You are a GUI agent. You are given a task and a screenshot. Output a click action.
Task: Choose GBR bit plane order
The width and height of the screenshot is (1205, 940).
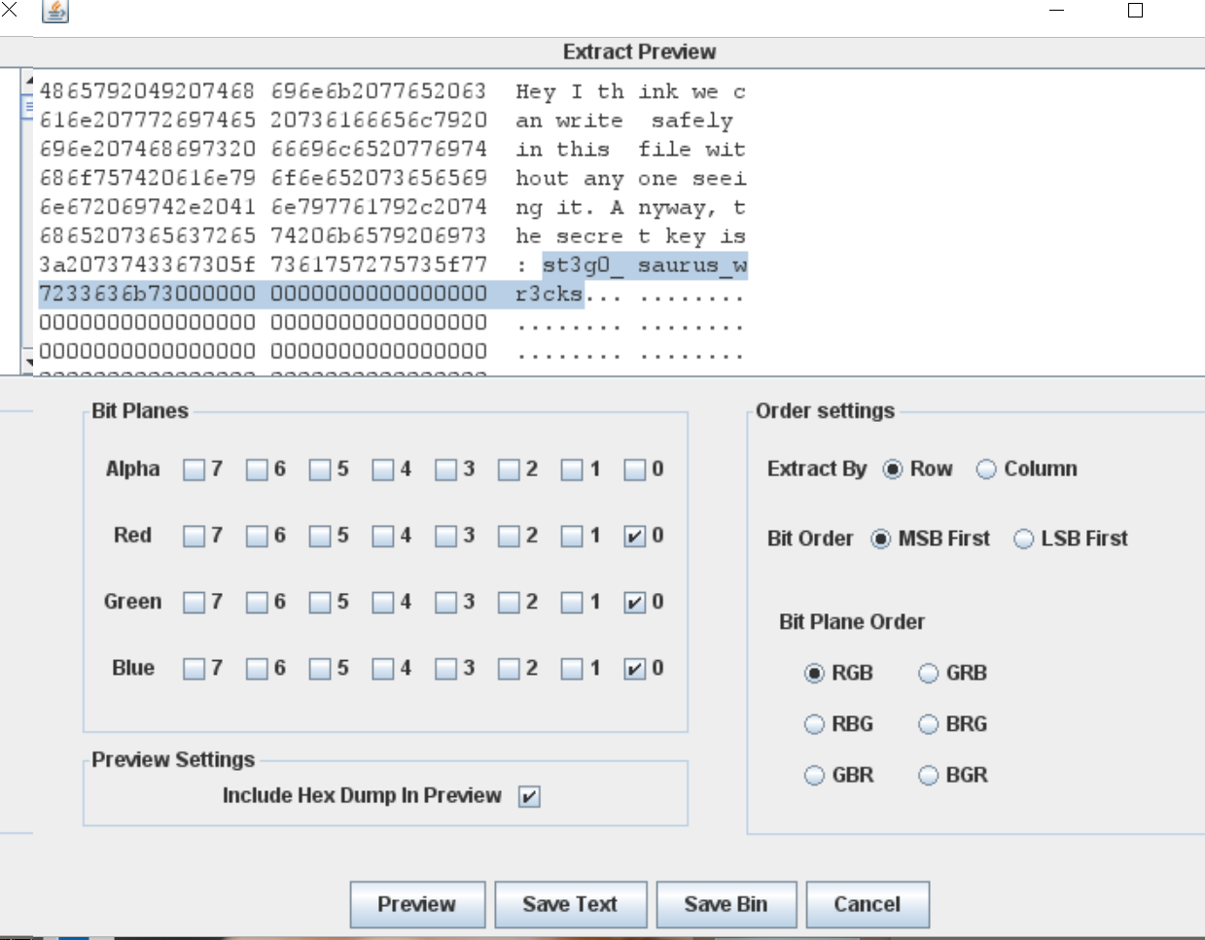tap(815, 776)
